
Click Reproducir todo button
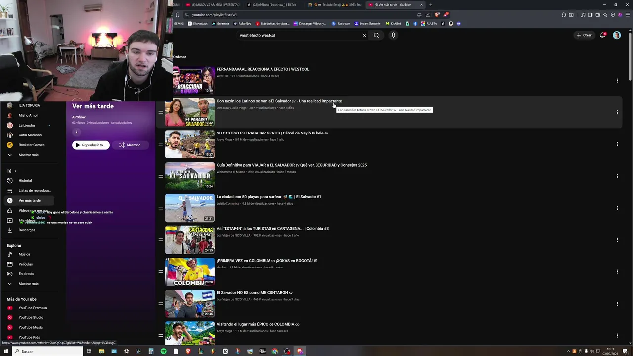click(x=91, y=145)
